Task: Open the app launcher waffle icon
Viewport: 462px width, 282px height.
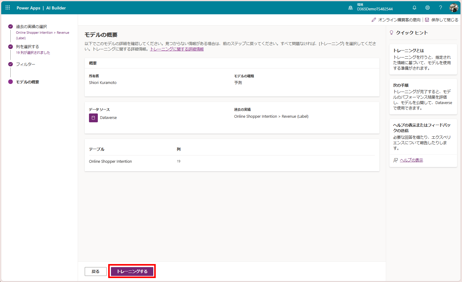Action: click(x=8, y=8)
